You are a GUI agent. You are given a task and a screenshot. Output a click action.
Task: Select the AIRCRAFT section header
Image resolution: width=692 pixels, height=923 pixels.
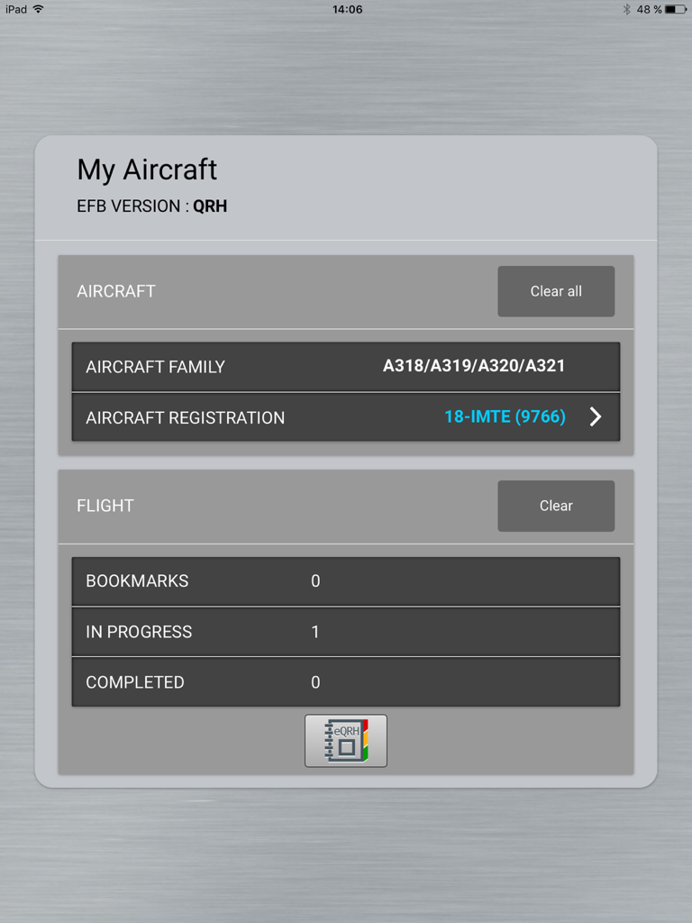coord(116,291)
